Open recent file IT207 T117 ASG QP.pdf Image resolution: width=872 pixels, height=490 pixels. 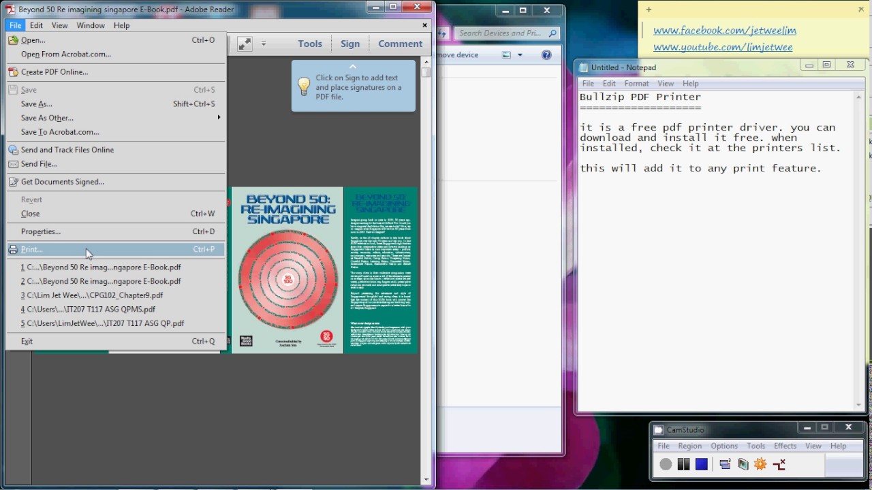click(x=116, y=324)
